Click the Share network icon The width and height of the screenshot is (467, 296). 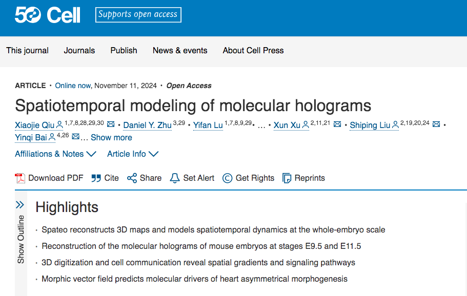[132, 178]
